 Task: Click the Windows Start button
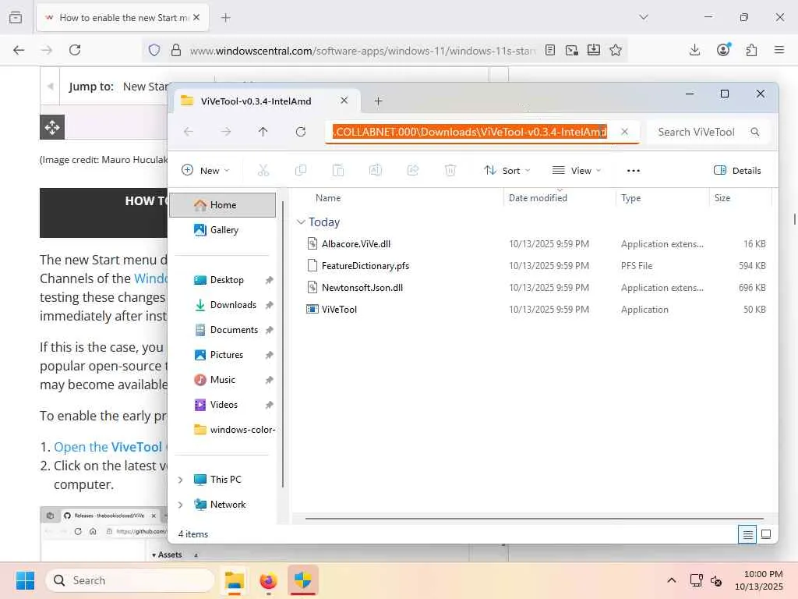click(25, 580)
